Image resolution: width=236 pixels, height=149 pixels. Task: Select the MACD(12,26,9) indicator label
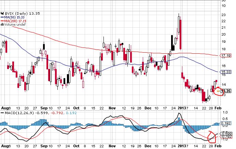19,113
